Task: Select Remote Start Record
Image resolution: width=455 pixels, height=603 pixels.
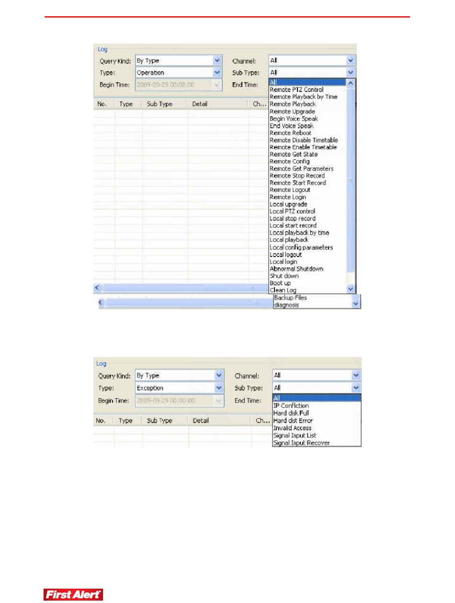Action: tap(298, 183)
